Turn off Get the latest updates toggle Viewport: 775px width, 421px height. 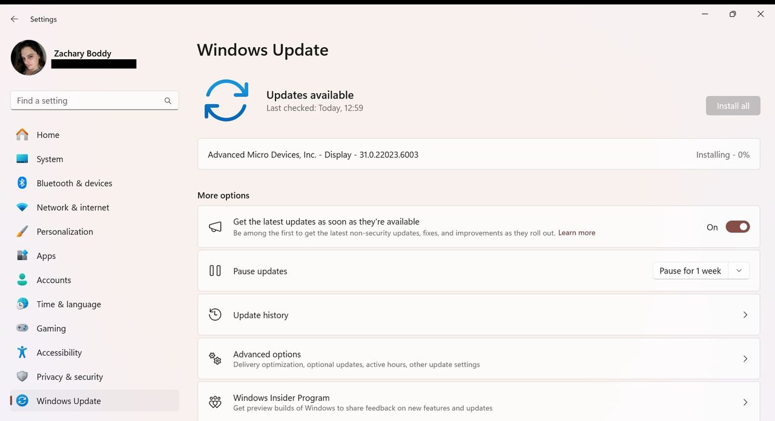tap(737, 227)
